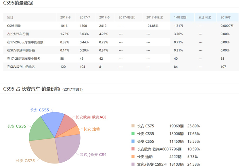This screenshot has width=239, height=167.
Task: Click the red 长安欧尚 A800 legend swatch
Action: [133, 149]
